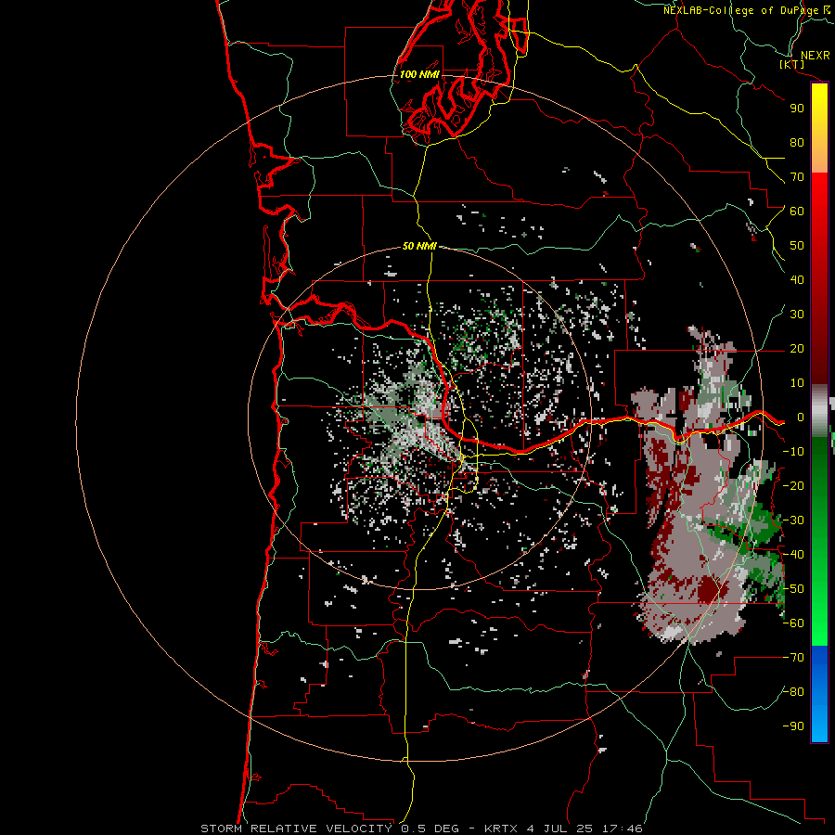This screenshot has width=835, height=835.
Task: Click the gray zero-velocity segment of the color bar
Action: [x=819, y=411]
